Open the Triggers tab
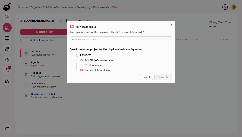The height and width of the screenshot is (137, 242). (x=44, y=74)
